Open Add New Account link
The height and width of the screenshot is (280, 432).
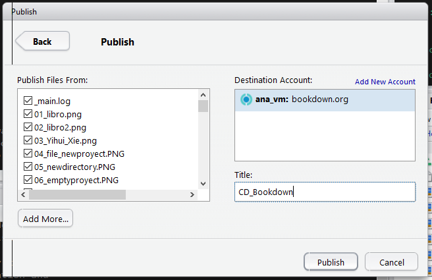385,82
